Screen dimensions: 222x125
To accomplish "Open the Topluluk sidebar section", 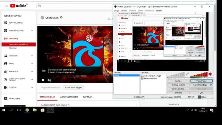I will pyautogui.click(x=13, y=56).
